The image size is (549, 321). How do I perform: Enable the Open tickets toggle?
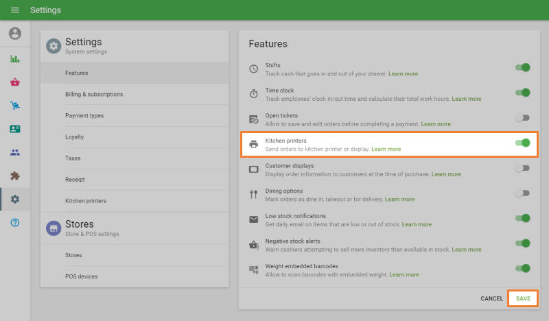523,118
